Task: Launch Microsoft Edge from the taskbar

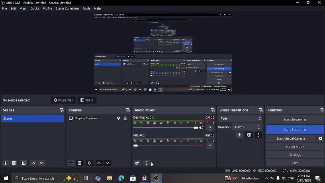Action: pyautogui.click(x=121, y=178)
